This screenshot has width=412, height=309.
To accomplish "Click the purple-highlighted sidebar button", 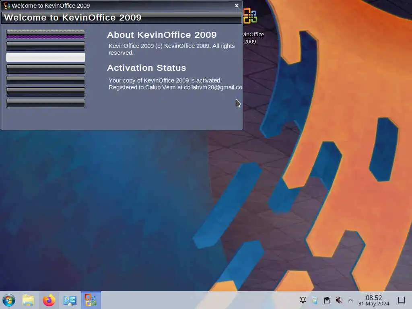I will pyautogui.click(x=46, y=35).
